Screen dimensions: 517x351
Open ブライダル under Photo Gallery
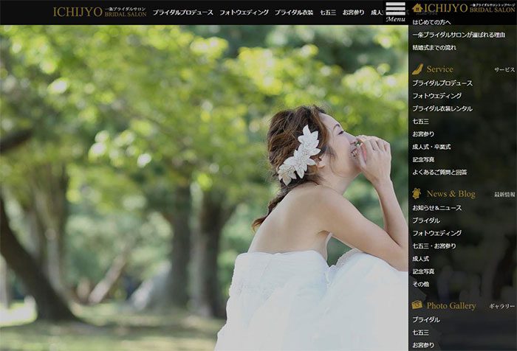(426, 320)
